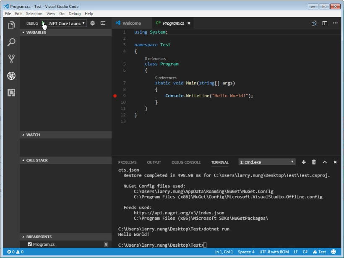
Task: Open the Debug menu
Action: 75,13
